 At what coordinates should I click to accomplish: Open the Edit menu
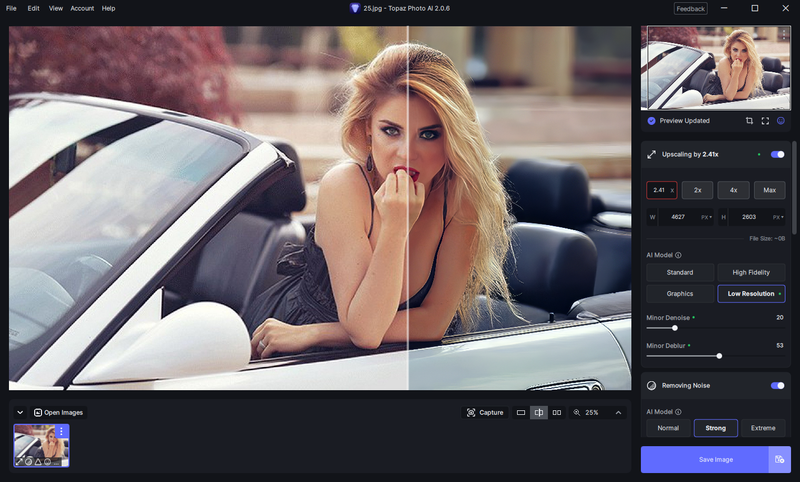(x=34, y=8)
